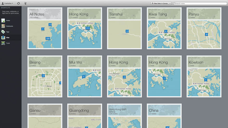Viewport: 228px width, 128px height.
Task: Click the 132 notes pin on All Notes map
Action: (x=48, y=38)
